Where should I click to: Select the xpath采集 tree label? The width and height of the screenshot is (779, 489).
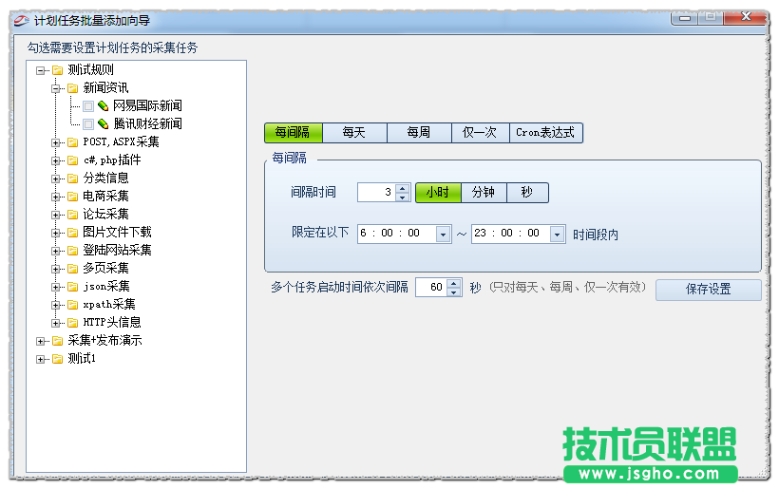(109, 305)
